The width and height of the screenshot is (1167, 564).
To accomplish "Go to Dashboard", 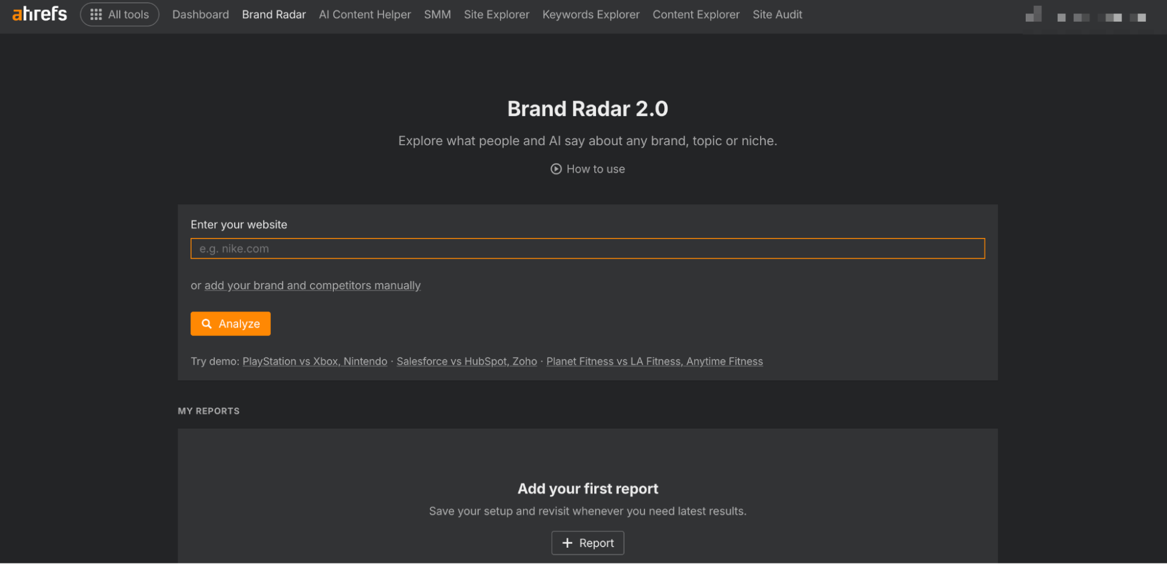I will [200, 15].
